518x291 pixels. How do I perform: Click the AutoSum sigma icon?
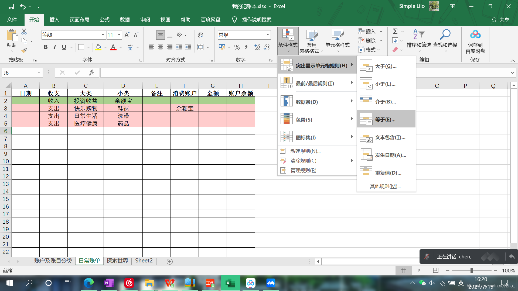[395, 31]
